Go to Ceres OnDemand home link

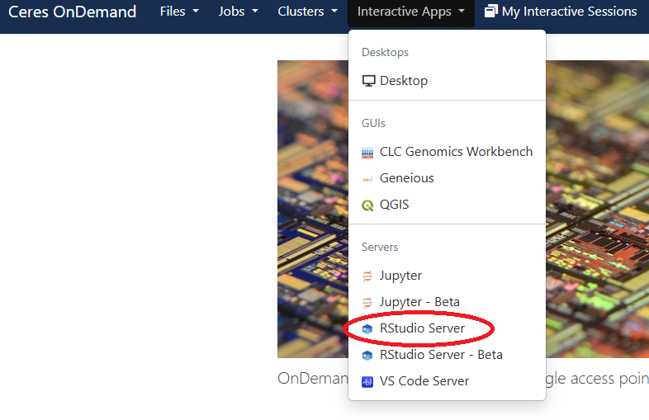pos(72,12)
